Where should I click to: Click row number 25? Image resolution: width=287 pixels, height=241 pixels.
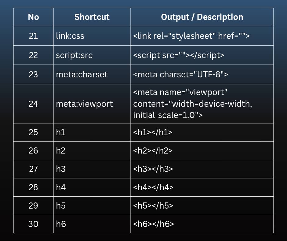[33, 132]
